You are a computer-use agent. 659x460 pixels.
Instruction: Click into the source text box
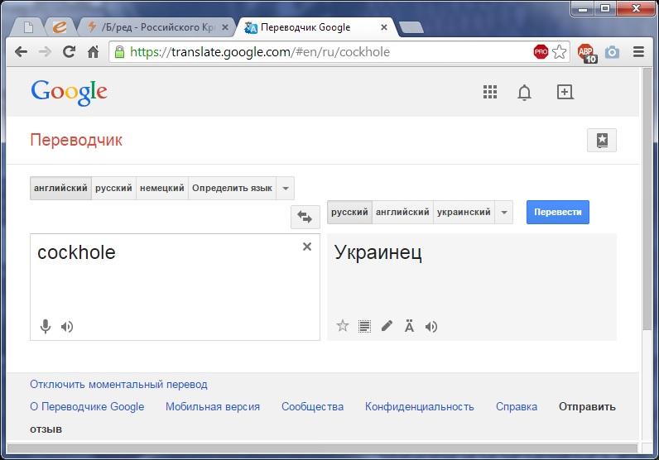[175, 287]
